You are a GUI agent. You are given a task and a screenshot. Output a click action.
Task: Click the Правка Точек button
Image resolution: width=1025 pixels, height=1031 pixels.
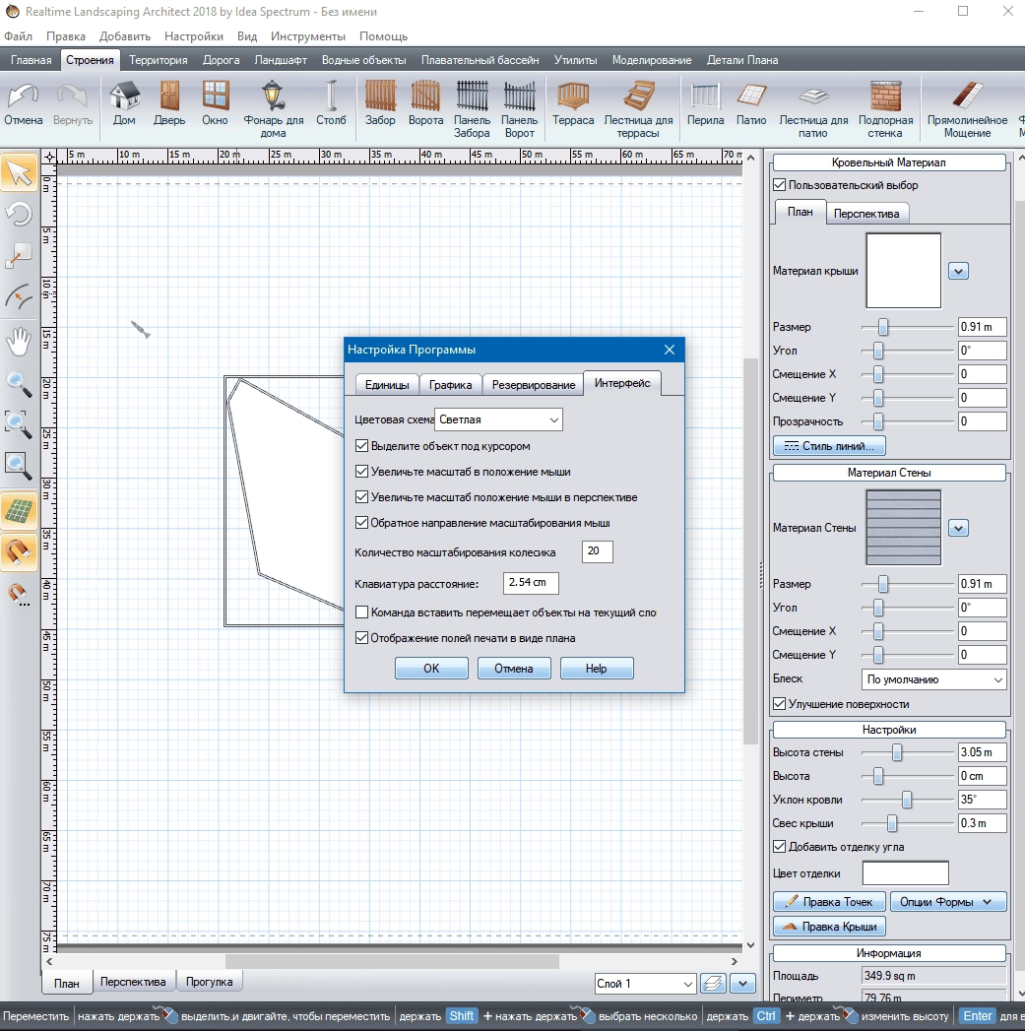829,901
